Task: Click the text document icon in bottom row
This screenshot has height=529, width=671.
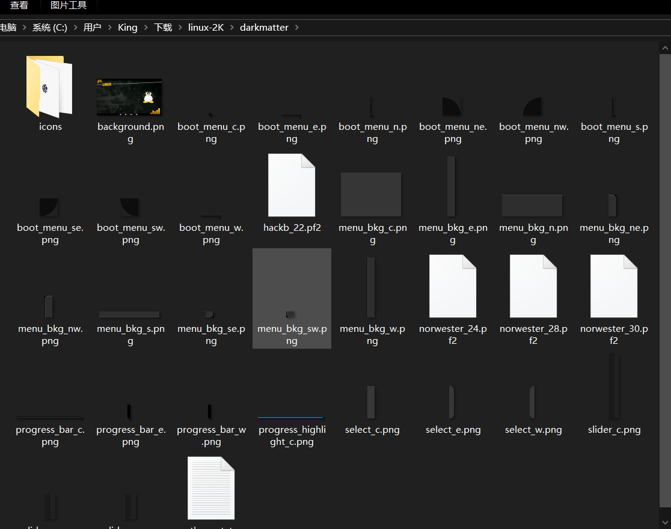Action: coord(211,488)
